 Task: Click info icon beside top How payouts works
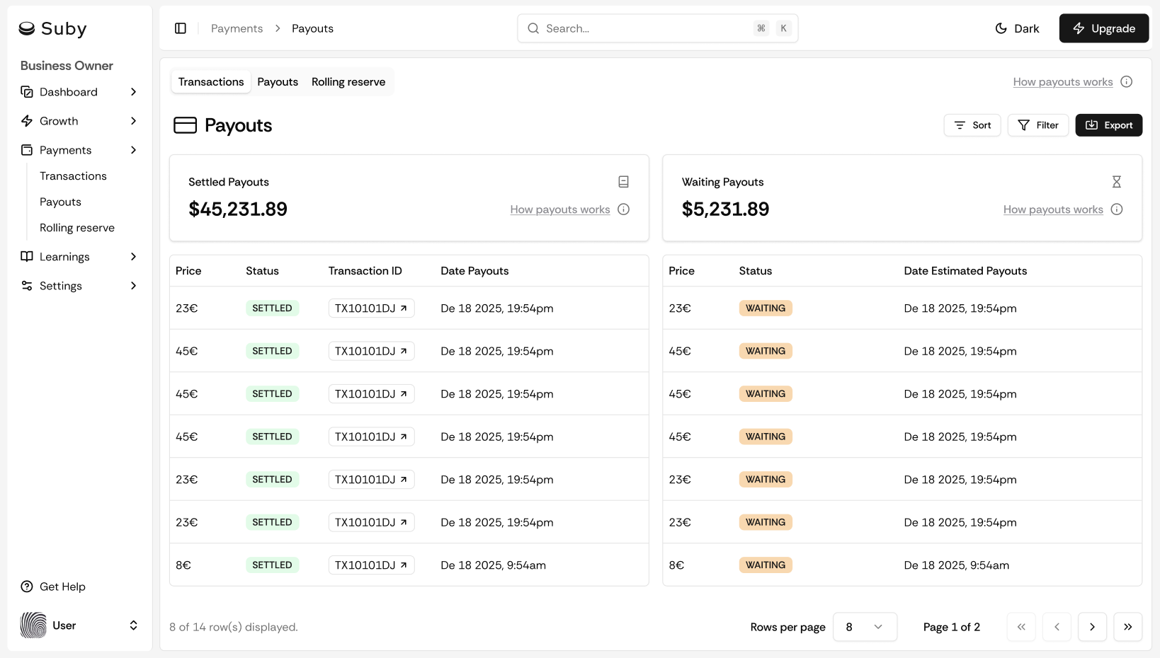click(x=1126, y=82)
